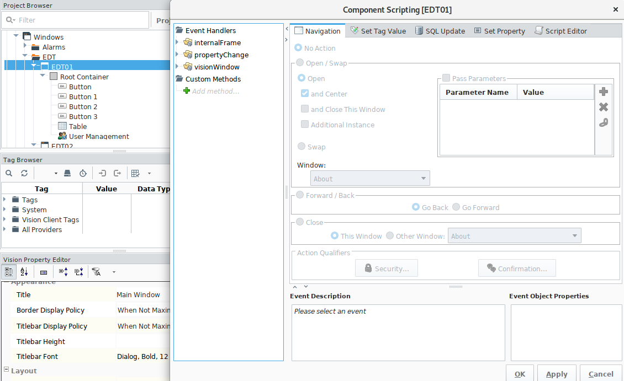Enable the Pass Parameters checkbox

pyautogui.click(x=446, y=78)
